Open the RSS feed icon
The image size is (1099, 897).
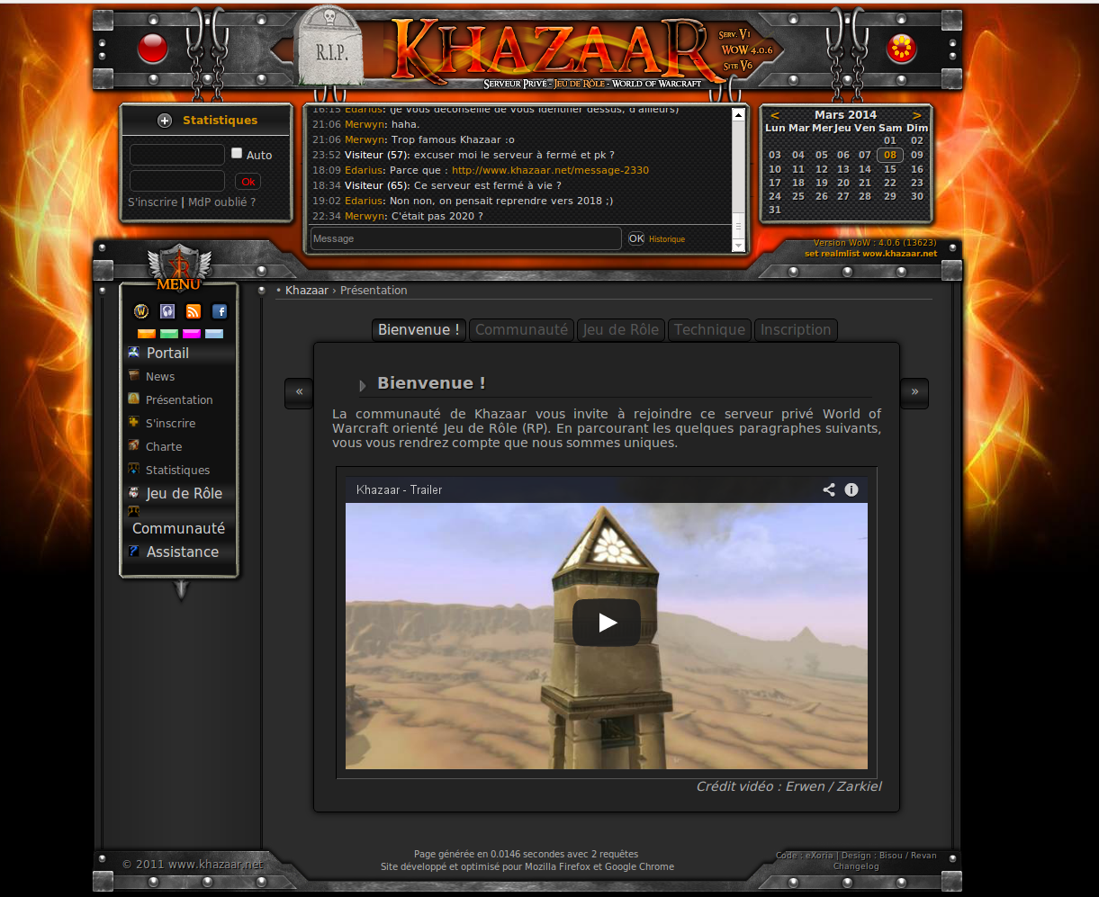[194, 311]
